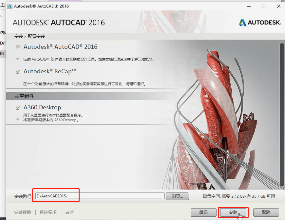Click the 安装 install button
This screenshot has height=220, width=285.
pos(233,212)
